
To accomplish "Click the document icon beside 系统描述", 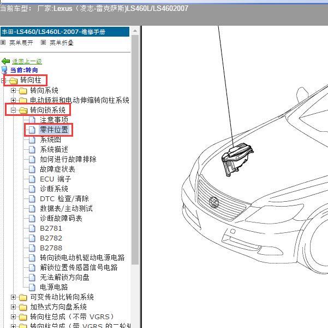I will point(32,150).
